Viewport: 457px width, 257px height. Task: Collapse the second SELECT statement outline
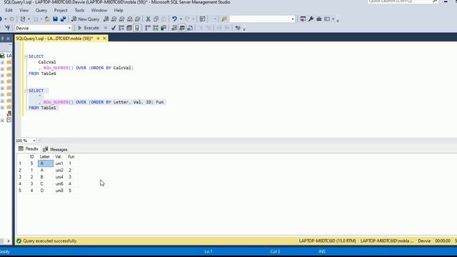[x=26, y=91]
